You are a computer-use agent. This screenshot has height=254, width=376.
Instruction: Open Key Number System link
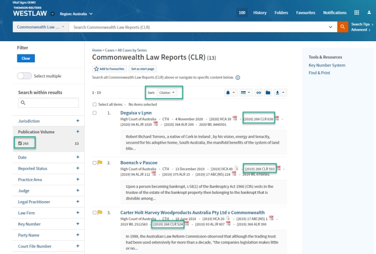pyautogui.click(x=327, y=65)
